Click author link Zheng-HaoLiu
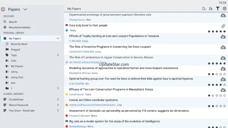 point(77,20)
